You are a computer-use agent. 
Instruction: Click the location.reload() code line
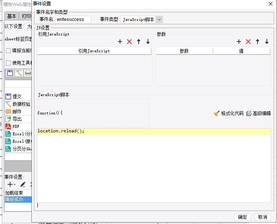154,131
